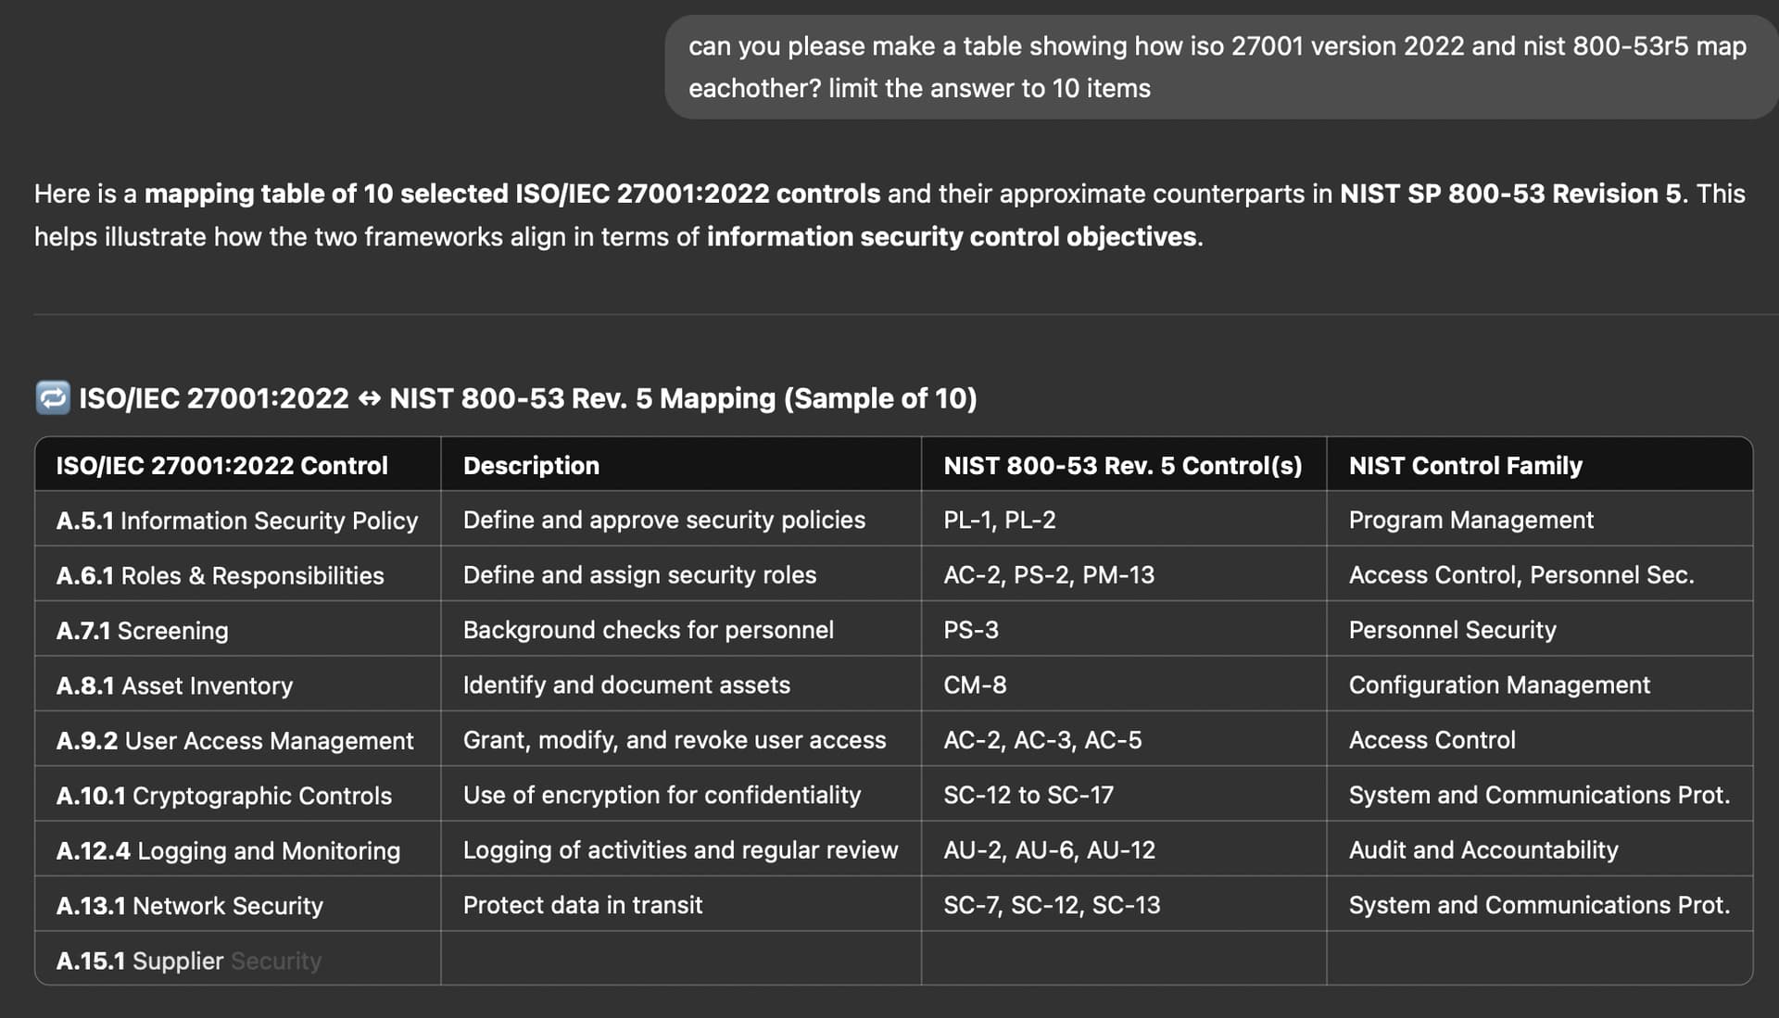Screen dimensions: 1779x1018
Task: Click the SC-12 to SC-17 cell
Action: (1124, 795)
